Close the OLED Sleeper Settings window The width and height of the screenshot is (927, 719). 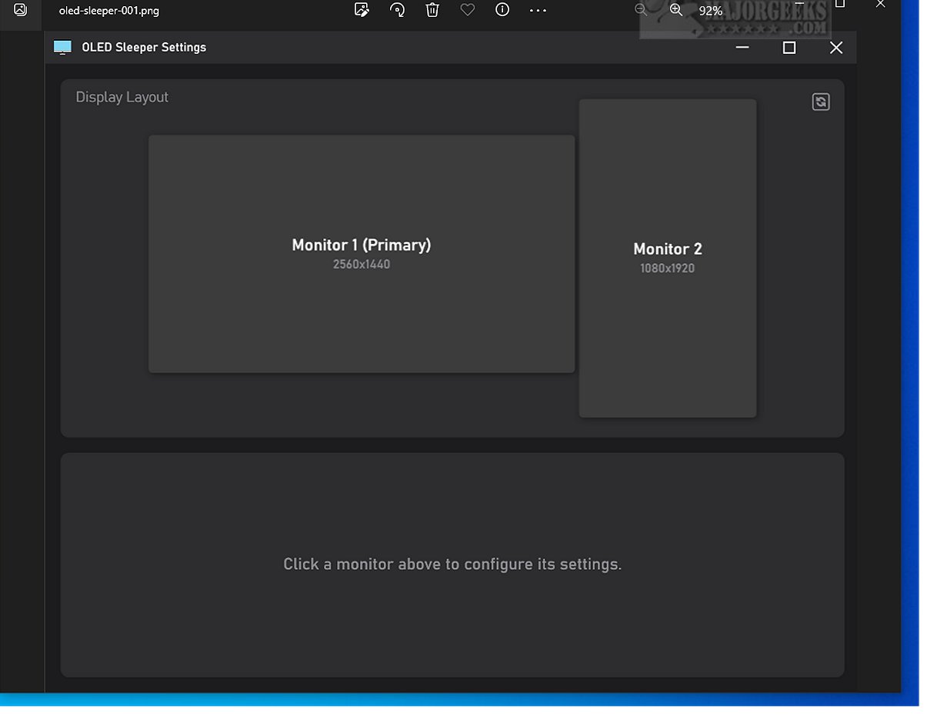pos(836,48)
